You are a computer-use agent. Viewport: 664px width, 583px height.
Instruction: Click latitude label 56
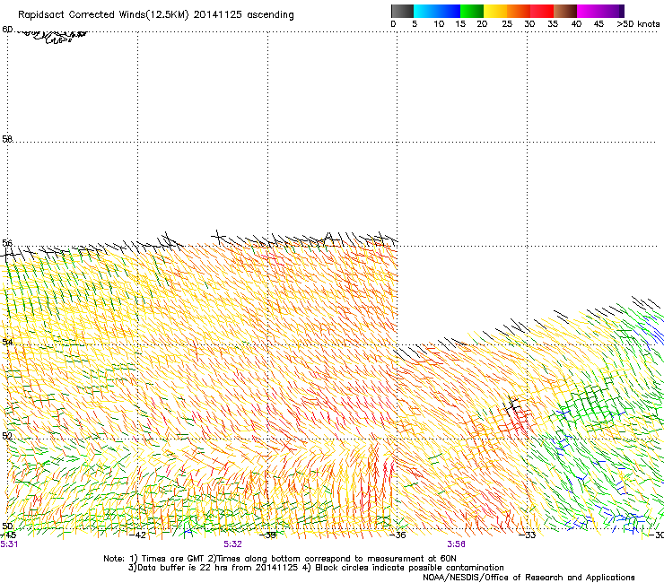pos(7,243)
